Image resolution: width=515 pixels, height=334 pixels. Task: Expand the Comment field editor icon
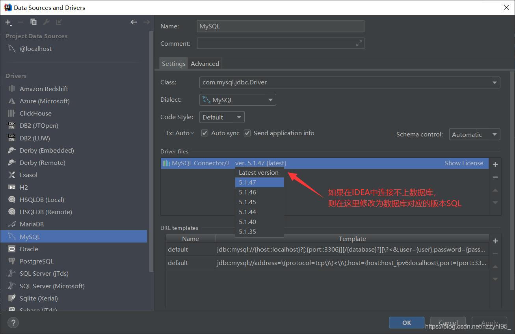tap(359, 43)
